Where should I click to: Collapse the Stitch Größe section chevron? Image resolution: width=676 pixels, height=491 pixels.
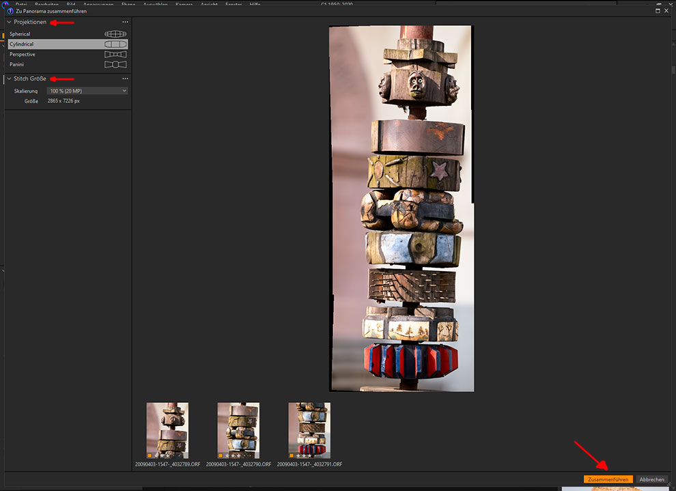(9, 79)
